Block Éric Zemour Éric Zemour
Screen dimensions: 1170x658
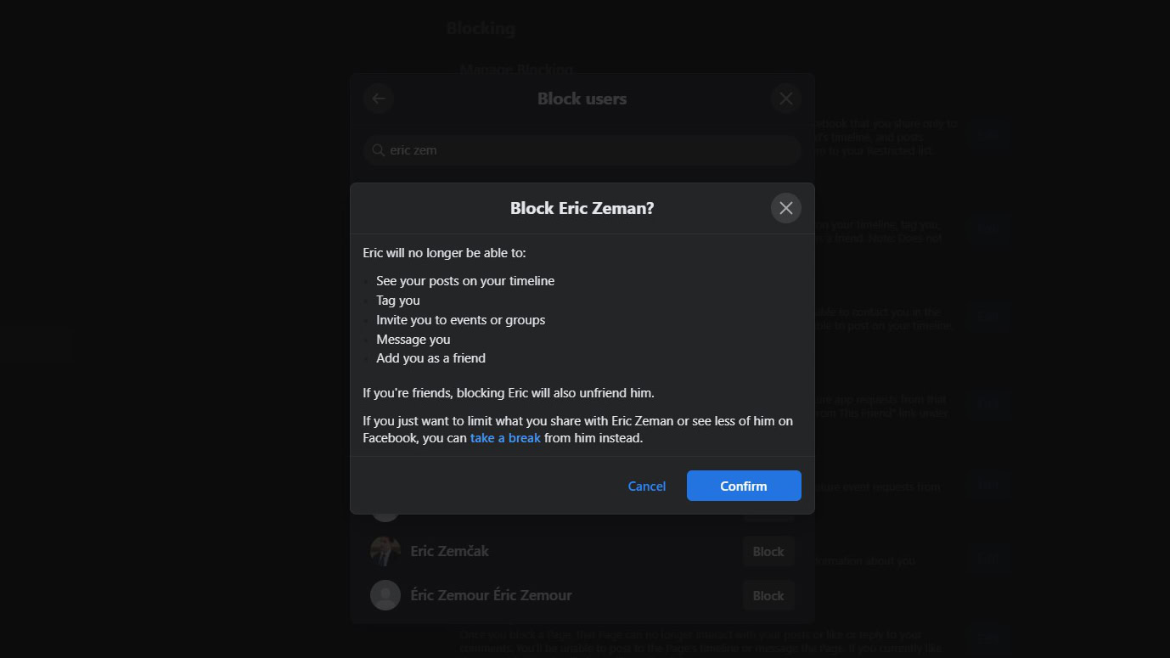coord(768,595)
